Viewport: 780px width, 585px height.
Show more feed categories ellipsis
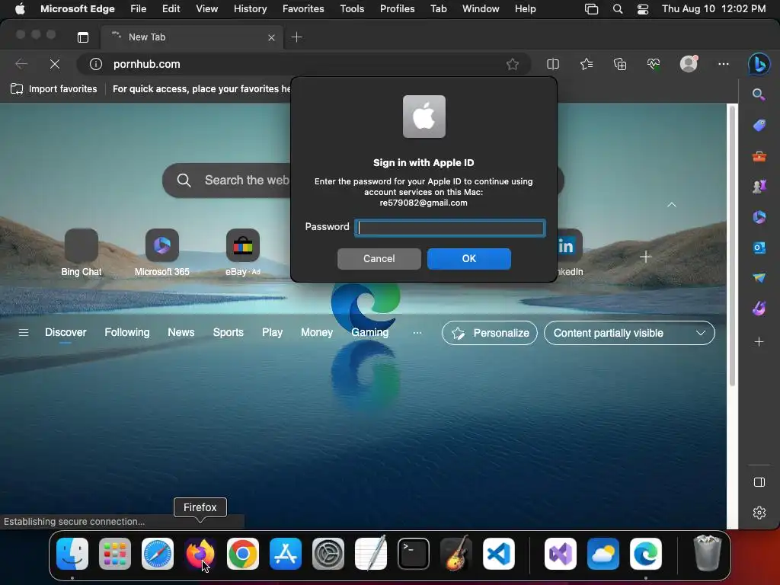coord(417,333)
